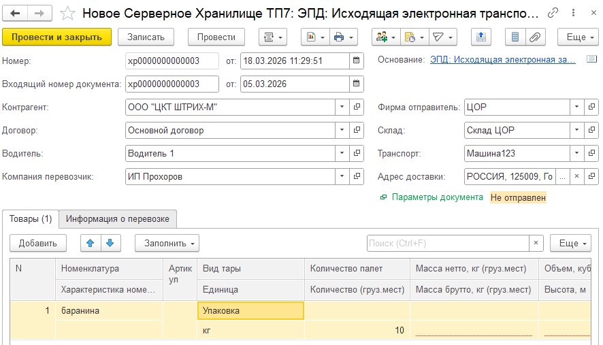Open the top toolbar Еще menu

click(x=578, y=37)
